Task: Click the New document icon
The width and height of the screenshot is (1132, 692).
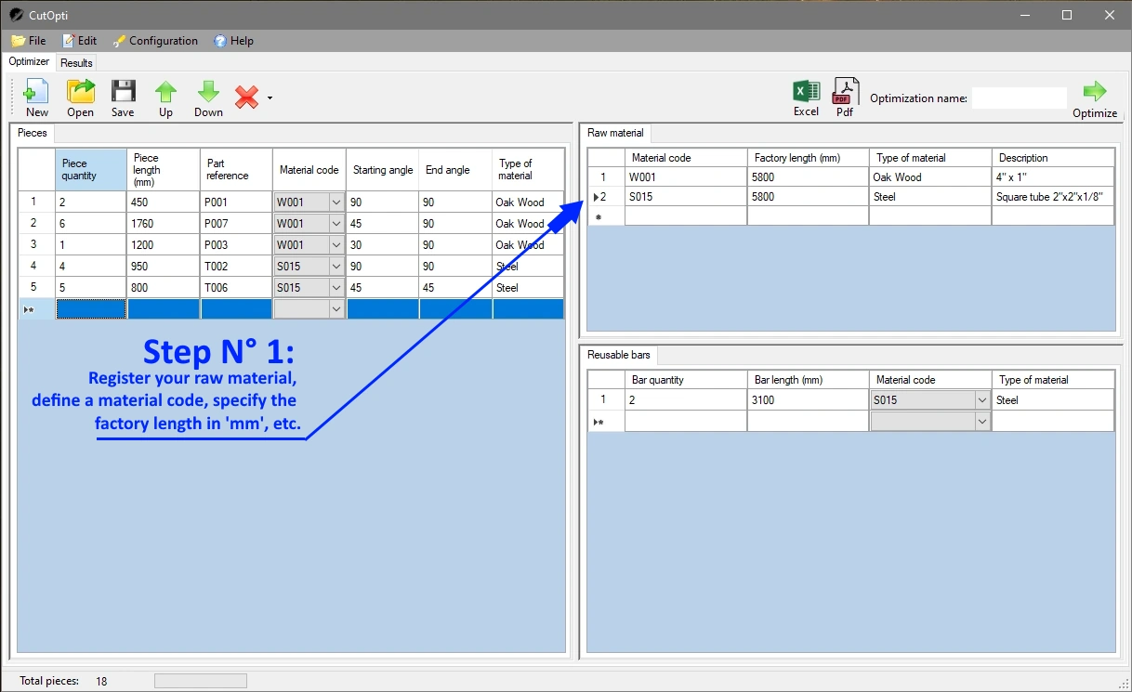Action: [36, 93]
